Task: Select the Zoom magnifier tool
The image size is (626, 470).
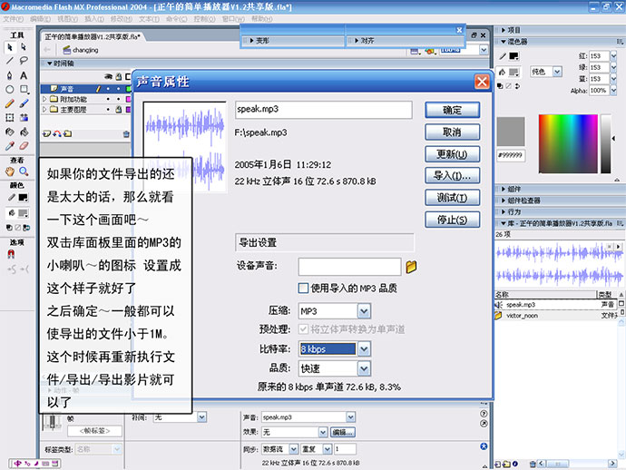Action: pyautogui.click(x=24, y=171)
